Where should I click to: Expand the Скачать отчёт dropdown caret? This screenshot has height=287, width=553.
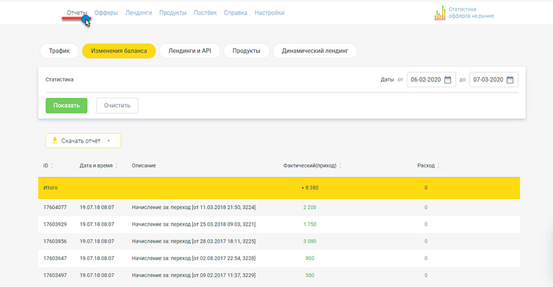(109, 141)
